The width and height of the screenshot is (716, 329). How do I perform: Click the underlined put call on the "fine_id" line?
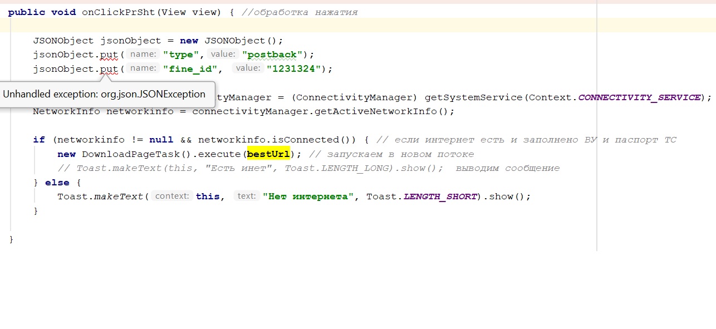109,69
